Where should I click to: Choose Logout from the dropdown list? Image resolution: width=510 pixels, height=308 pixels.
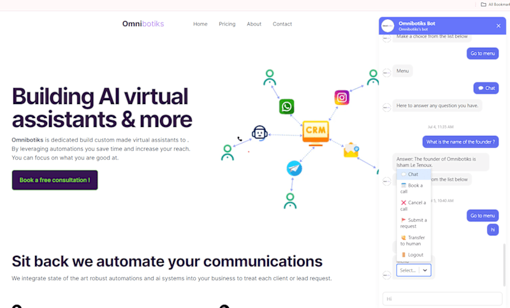[x=414, y=255]
